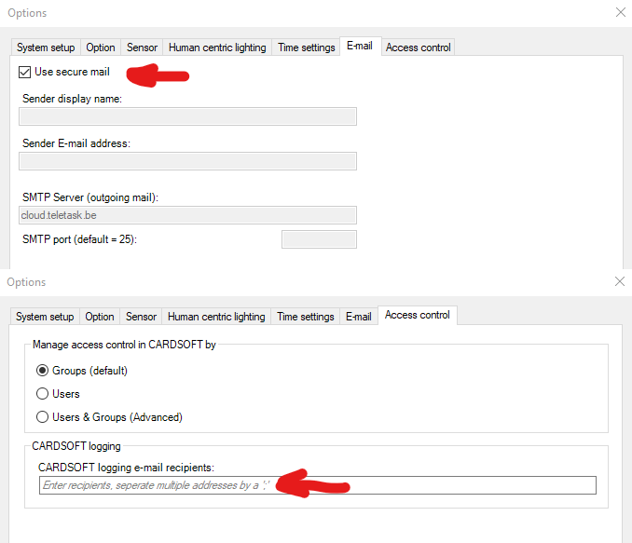Viewport: 632px width, 543px height.
Task: Open System setup tab in upper Options window
Action: pyautogui.click(x=46, y=48)
